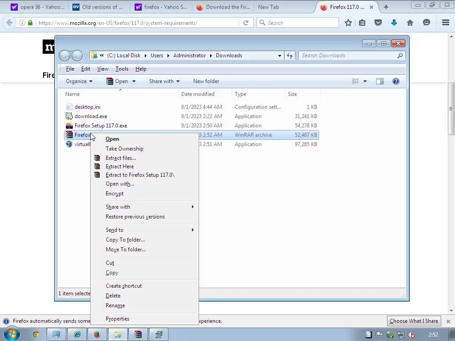Open the Firefox downloads arrow
The image size is (455, 341).
pyautogui.click(x=394, y=23)
